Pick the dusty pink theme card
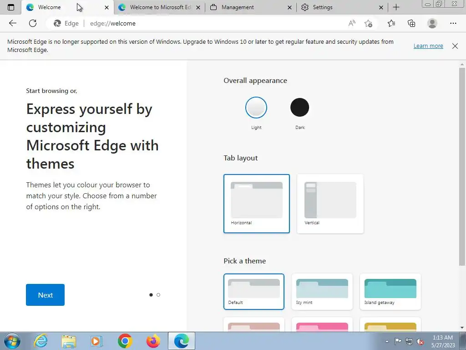 point(254,324)
